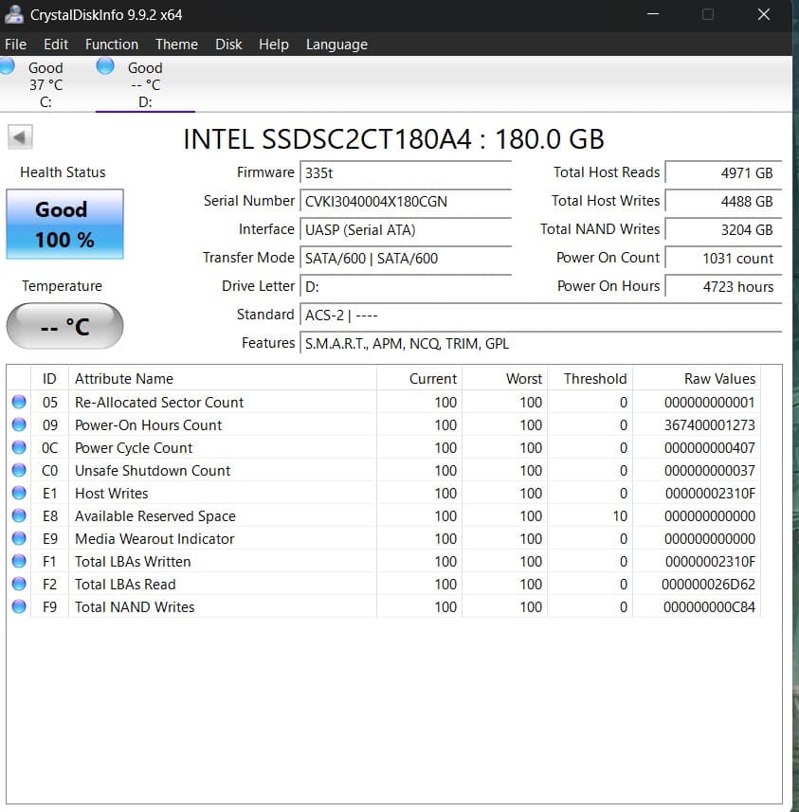Select the Re-Allocated Sector Count row name
This screenshot has width=799, height=812.
pyautogui.click(x=159, y=403)
